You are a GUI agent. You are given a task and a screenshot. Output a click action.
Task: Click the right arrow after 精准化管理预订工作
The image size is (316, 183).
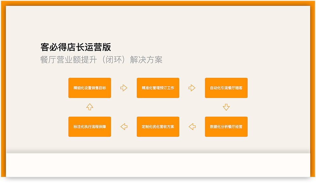pyautogui.click(x=192, y=88)
